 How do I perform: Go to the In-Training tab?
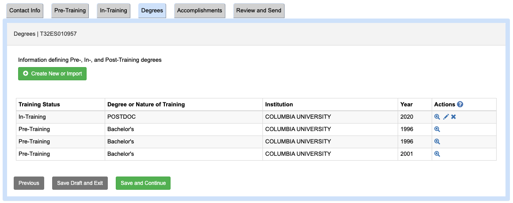click(114, 11)
